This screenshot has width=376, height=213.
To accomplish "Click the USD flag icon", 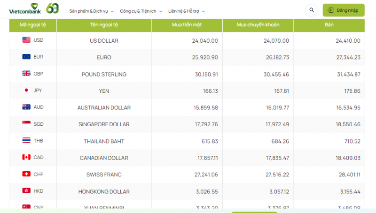I will point(26,40).
